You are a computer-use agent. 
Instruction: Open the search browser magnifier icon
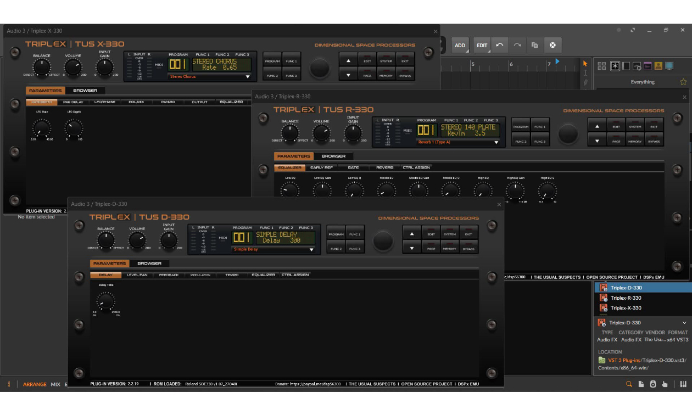pyautogui.click(x=629, y=384)
